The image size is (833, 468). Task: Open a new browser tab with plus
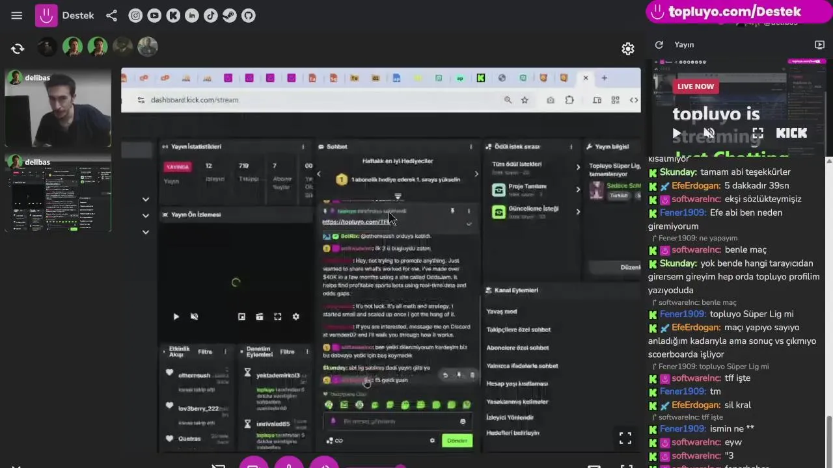click(604, 78)
